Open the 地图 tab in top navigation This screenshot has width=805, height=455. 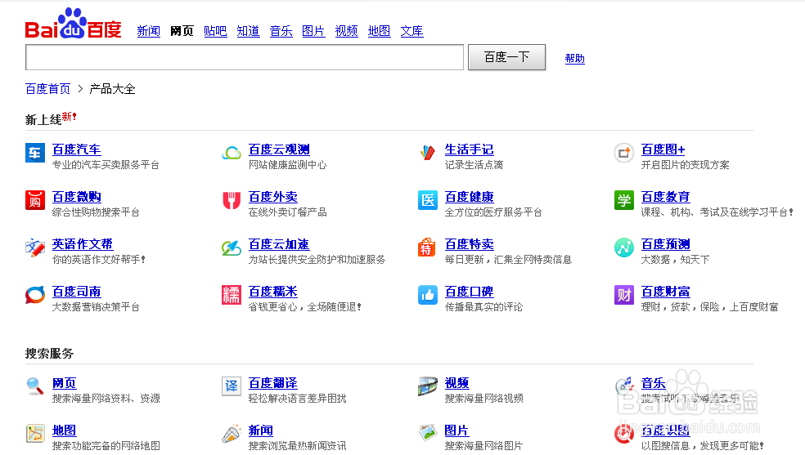click(x=379, y=31)
